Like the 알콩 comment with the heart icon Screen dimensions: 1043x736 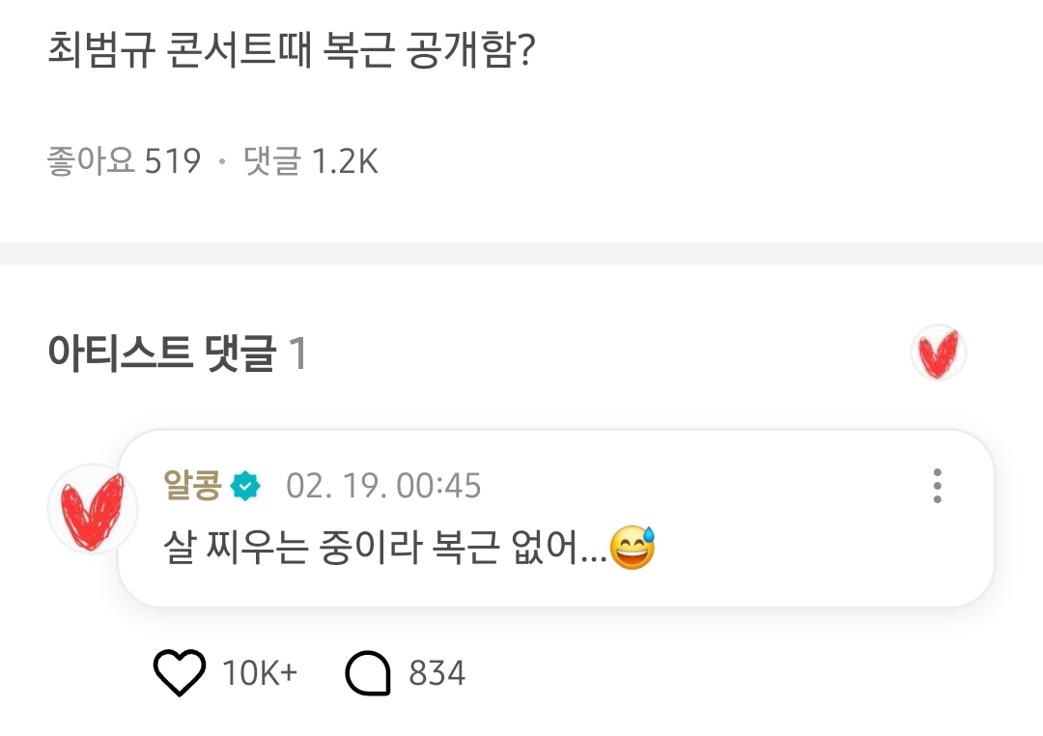pos(180,672)
